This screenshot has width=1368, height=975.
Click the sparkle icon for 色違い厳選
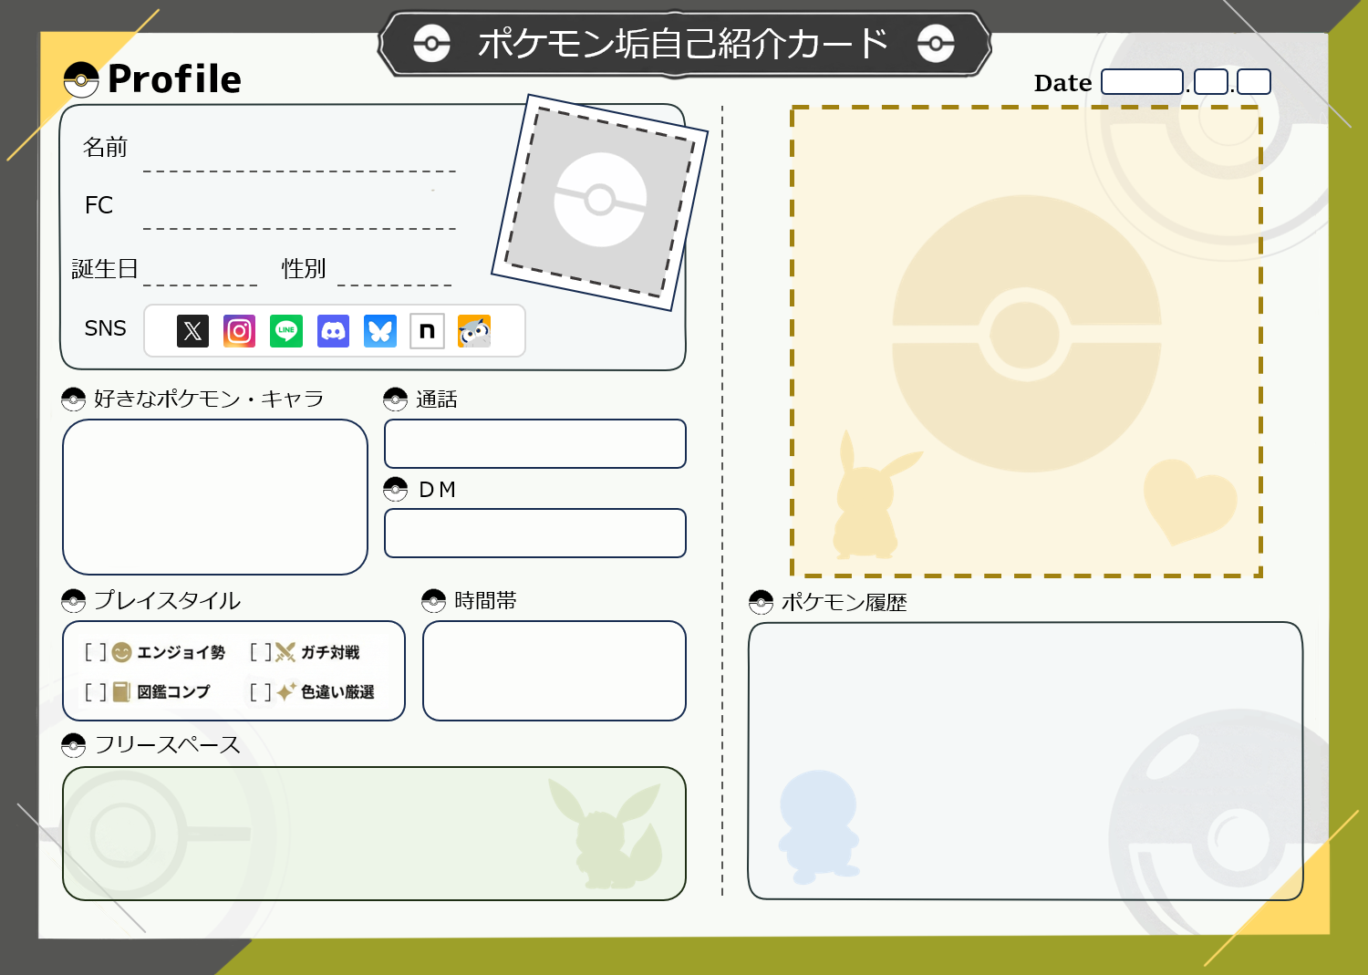(x=286, y=692)
